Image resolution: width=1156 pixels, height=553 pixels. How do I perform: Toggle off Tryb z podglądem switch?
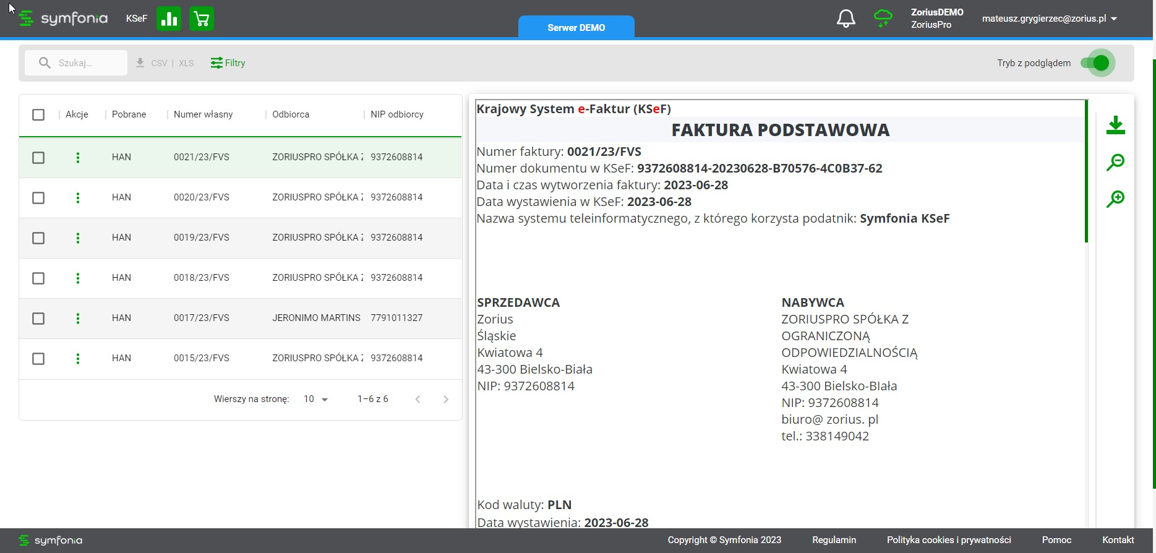click(x=1097, y=63)
